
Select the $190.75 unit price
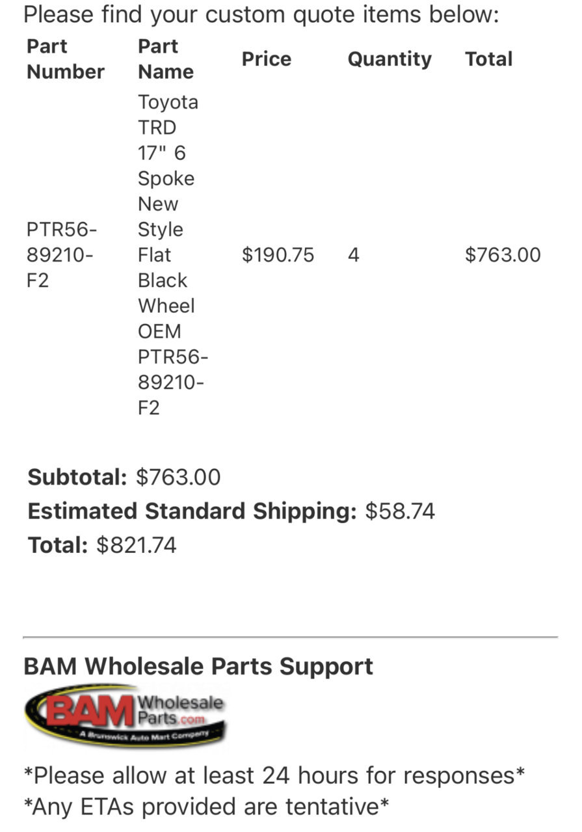point(278,255)
